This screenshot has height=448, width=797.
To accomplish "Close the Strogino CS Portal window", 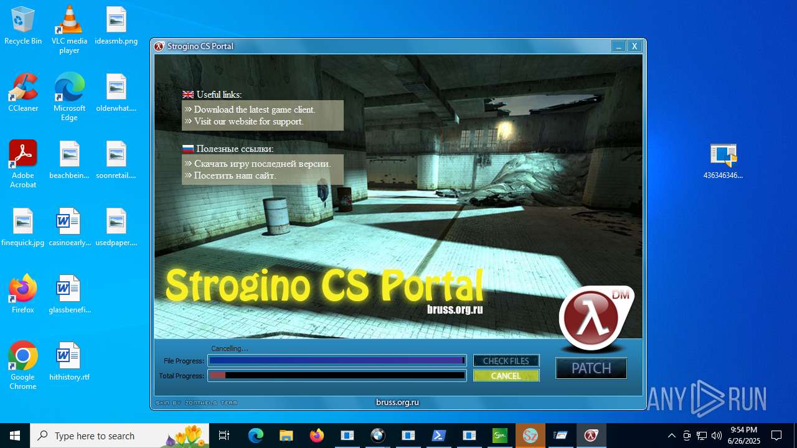I will point(634,46).
